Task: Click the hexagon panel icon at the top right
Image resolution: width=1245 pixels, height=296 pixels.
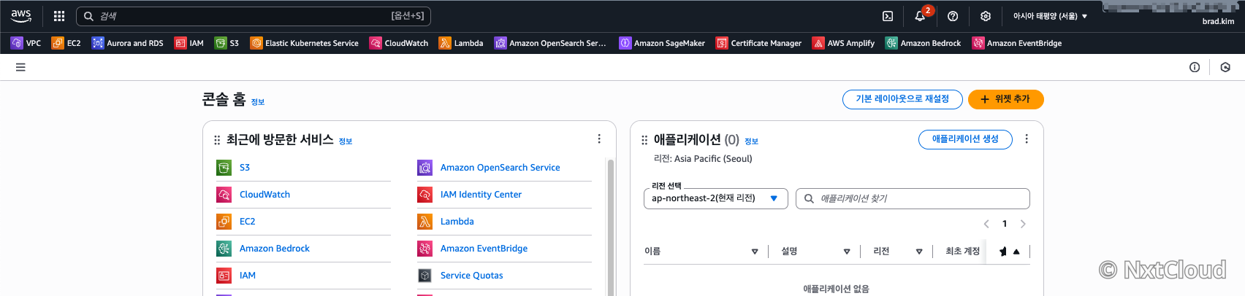Action: [1225, 67]
